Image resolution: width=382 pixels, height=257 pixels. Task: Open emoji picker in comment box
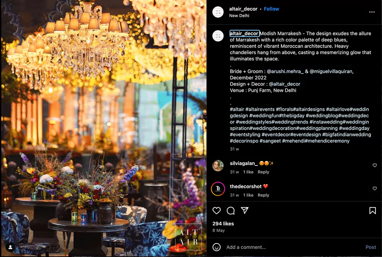216,247
